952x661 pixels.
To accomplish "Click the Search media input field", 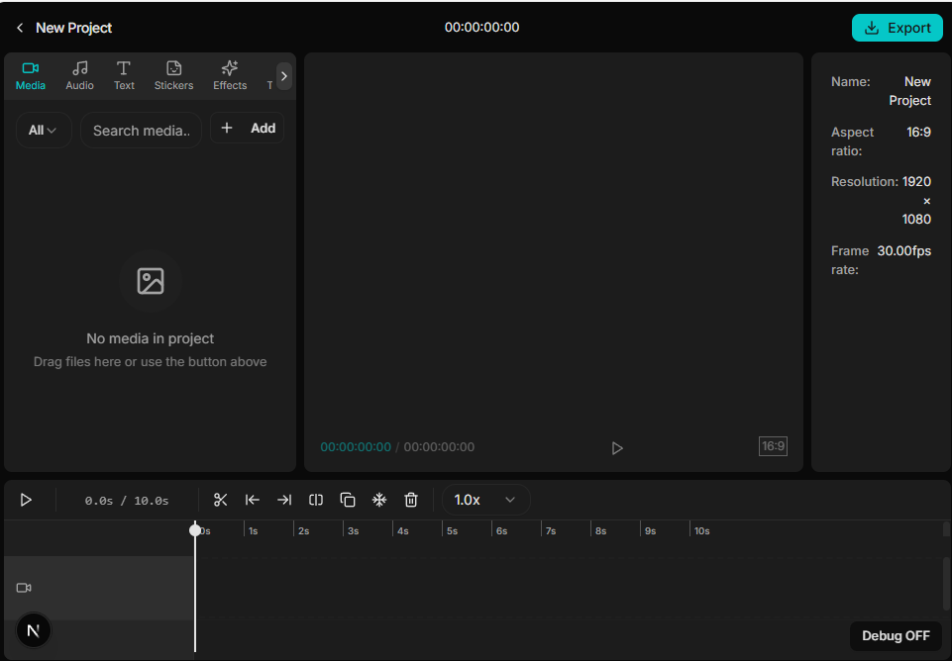I will 141,131.
